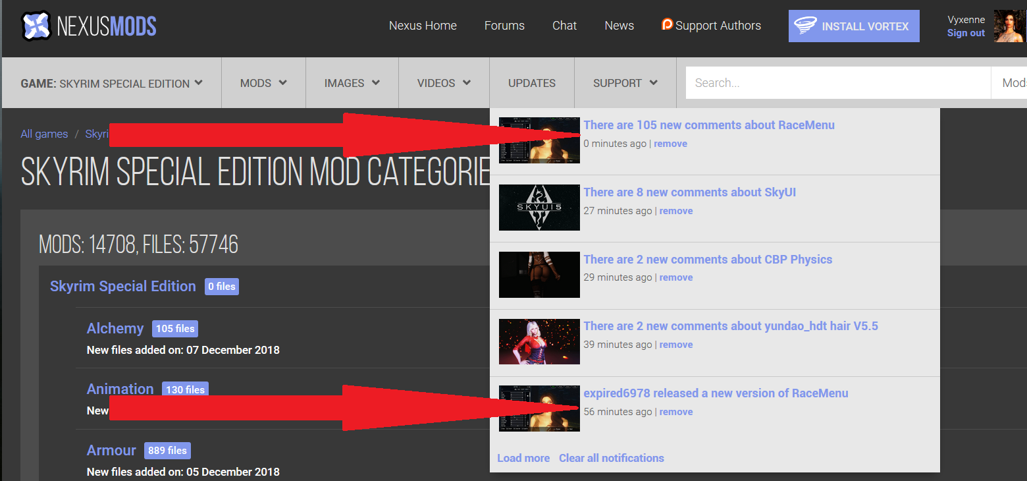Open the Armour category
Viewport: 1027px width, 481px height.
pos(111,450)
